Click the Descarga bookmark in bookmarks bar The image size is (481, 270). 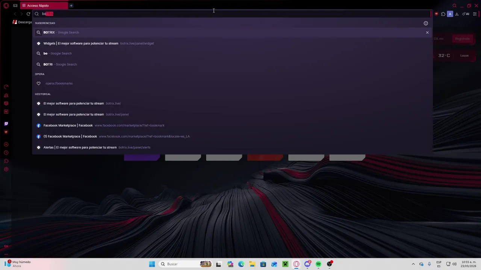pos(23,22)
